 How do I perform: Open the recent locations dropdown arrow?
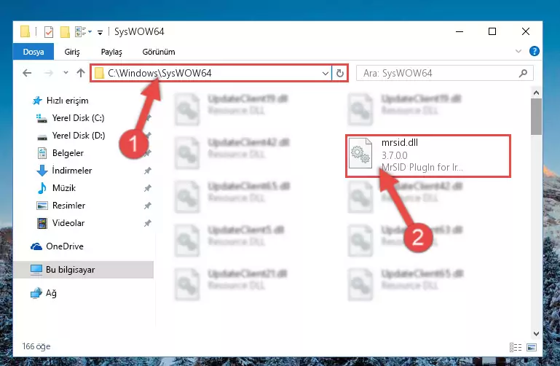66,73
